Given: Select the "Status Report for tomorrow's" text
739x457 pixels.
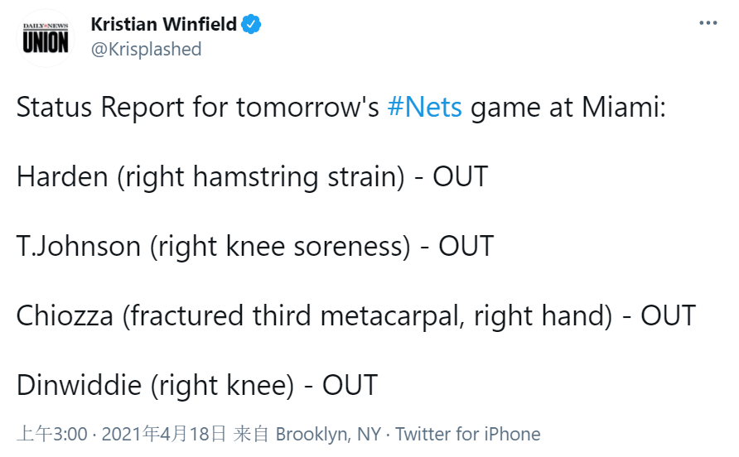Looking at the screenshot, I should (x=197, y=107).
